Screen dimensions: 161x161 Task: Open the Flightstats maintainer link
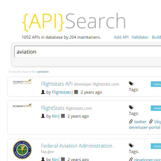coord(61,92)
